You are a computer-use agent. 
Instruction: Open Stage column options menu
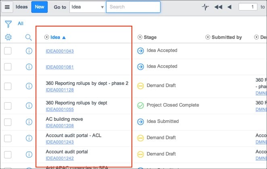[x=140, y=37]
